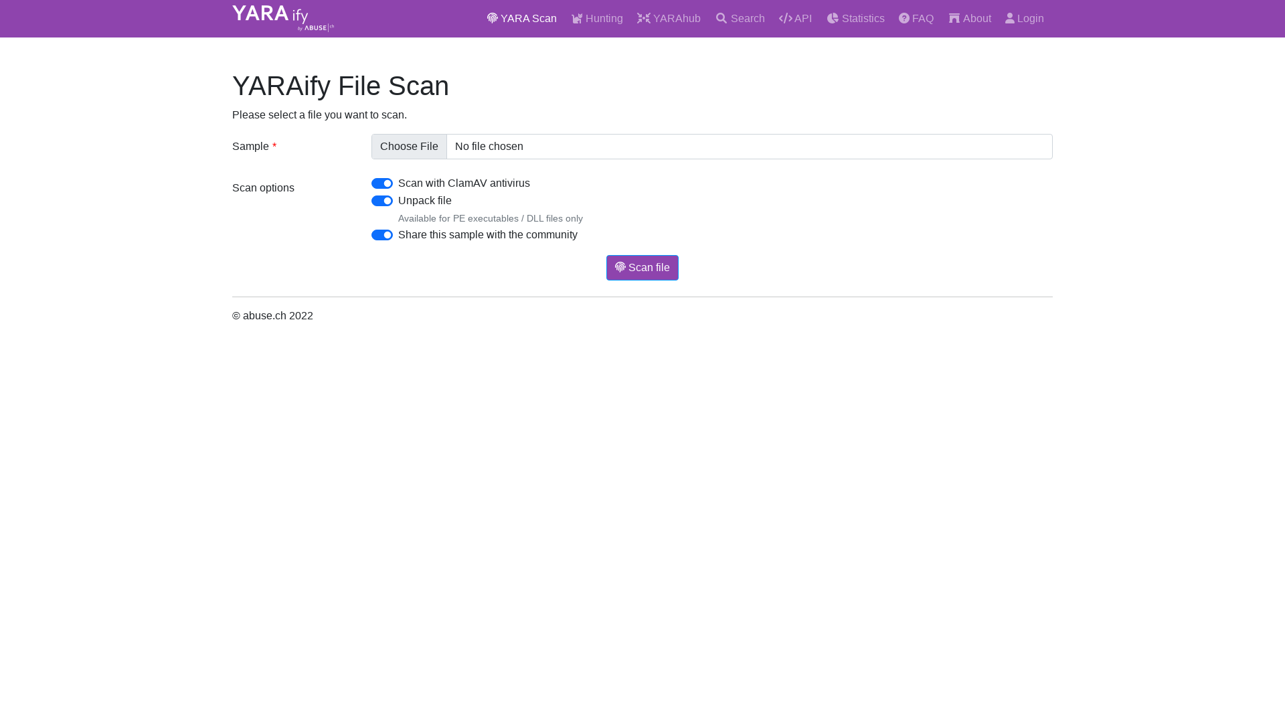Click the user icon beside Login
1285x723 pixels.
click(1010, 18)
